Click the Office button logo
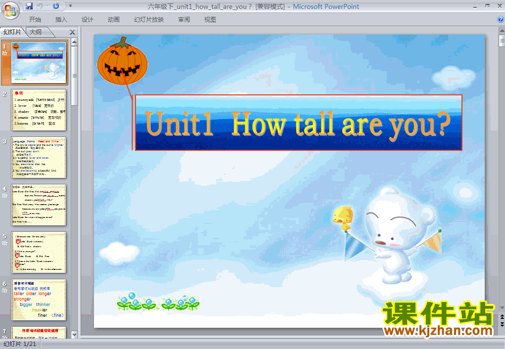The width and height of the screenshot is (505, 349). pos(10,10)
